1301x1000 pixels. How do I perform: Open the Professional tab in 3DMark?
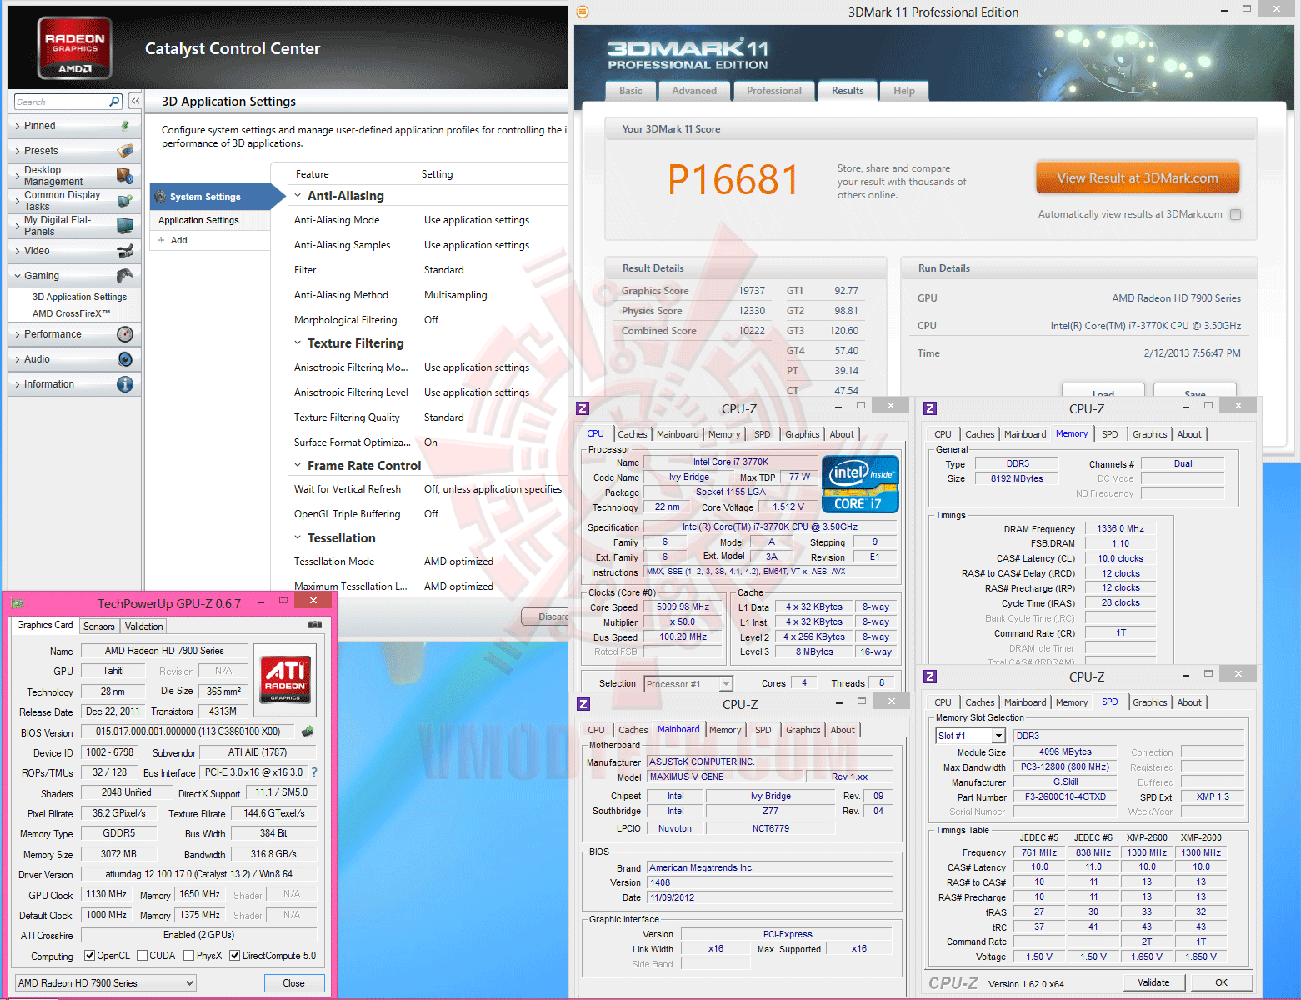click(x=774, y=91)
